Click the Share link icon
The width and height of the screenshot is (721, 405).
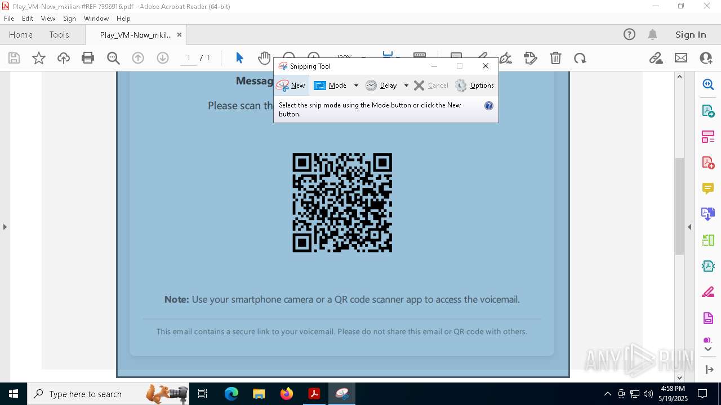656,58
